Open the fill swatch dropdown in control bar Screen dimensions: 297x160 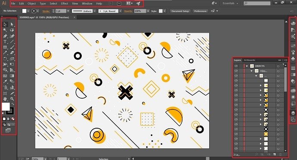[28, 11]
